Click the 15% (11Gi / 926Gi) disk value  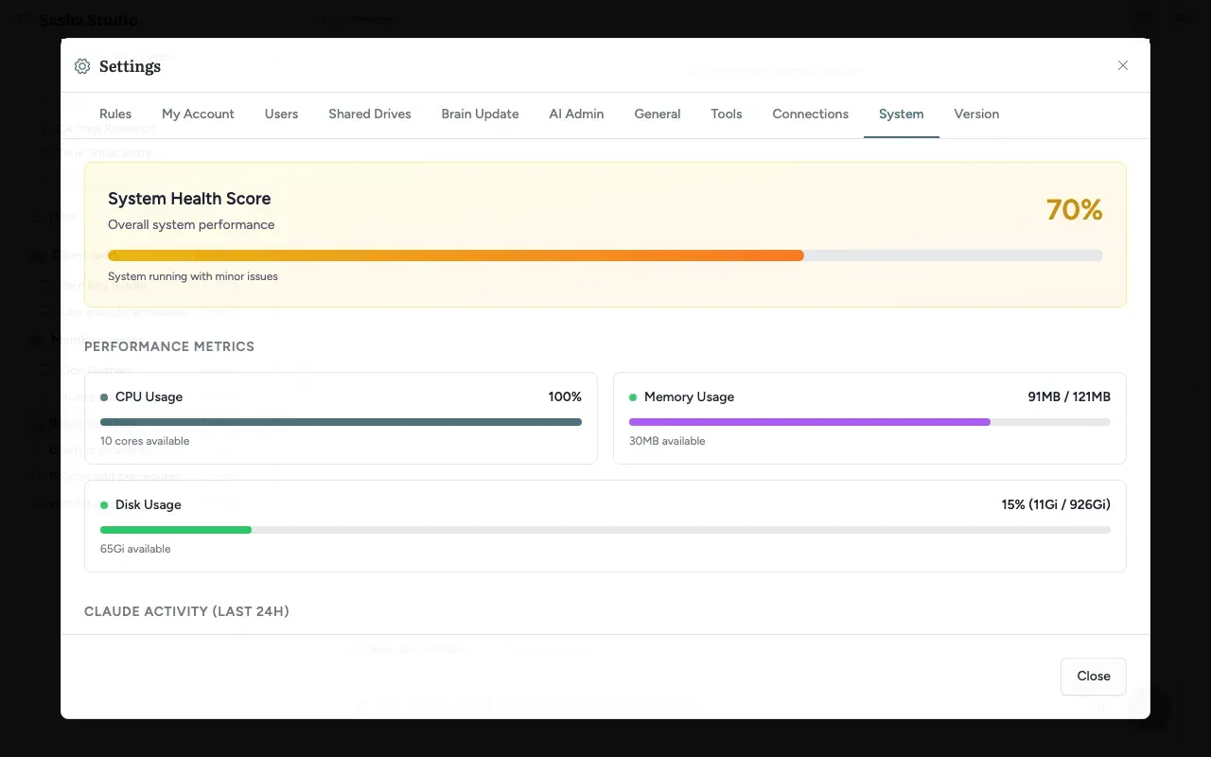[x=1056, y=504]
